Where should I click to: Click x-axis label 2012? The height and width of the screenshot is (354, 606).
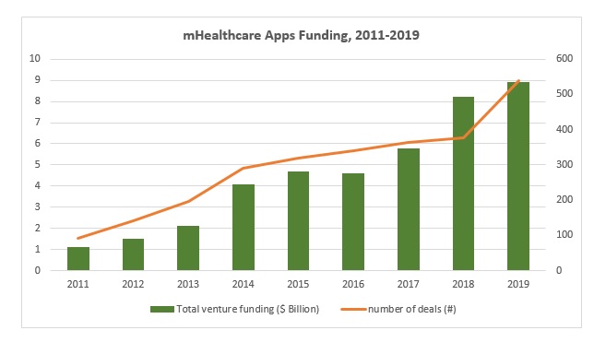tap(133, 284)
